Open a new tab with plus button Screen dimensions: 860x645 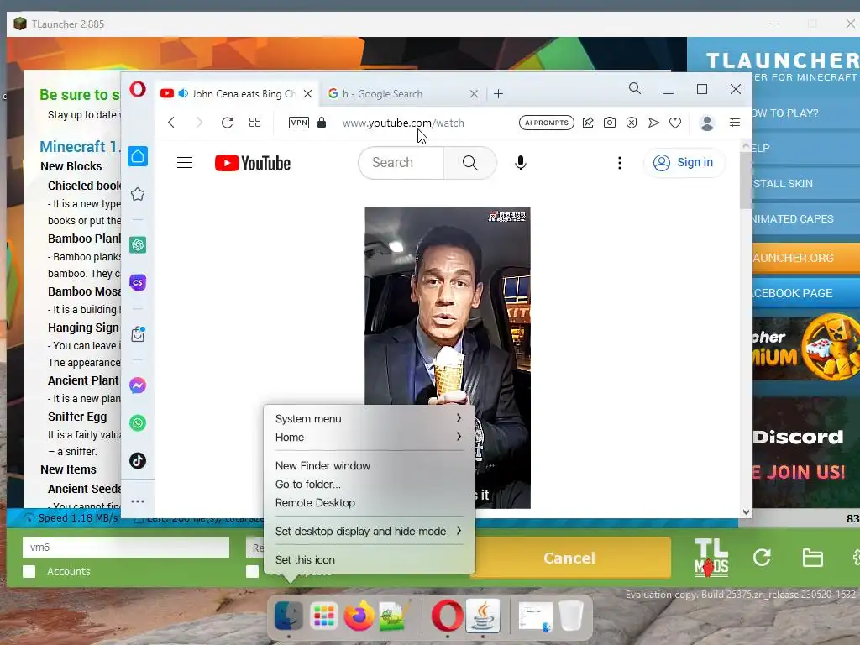tap(498, 94)
